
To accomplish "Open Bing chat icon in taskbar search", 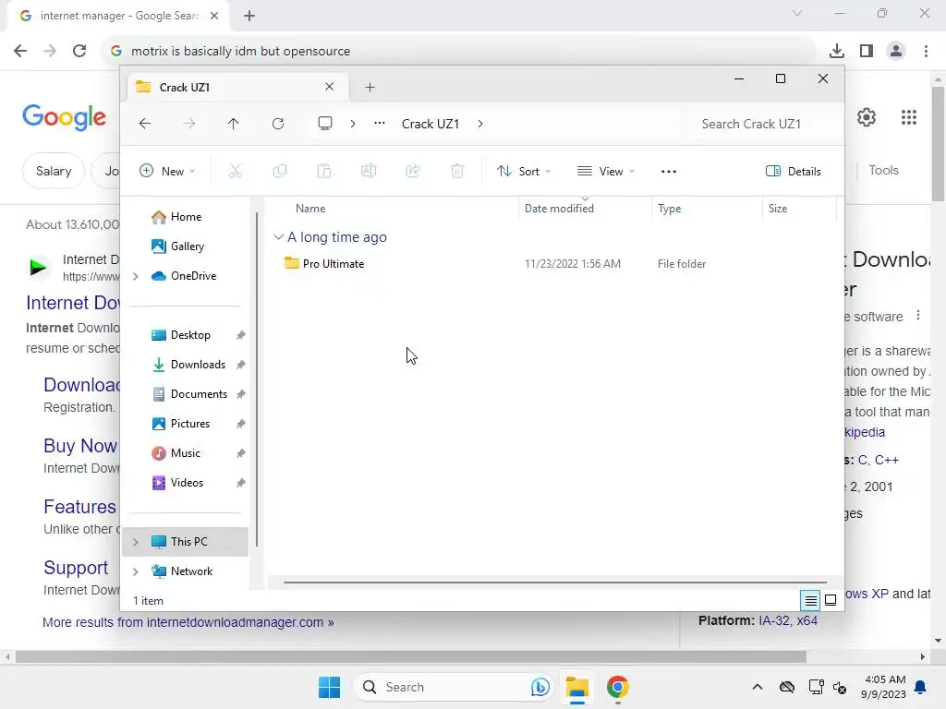I will pos(540,687).
